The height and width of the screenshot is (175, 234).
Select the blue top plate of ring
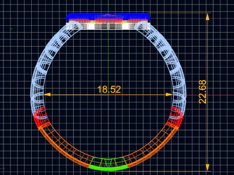pyautogui.click(x=108, y=17)
